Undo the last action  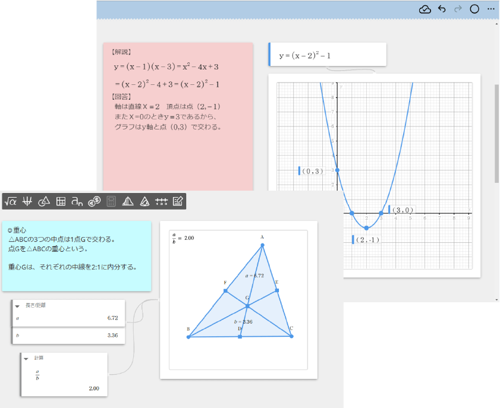tap(441, 9)
